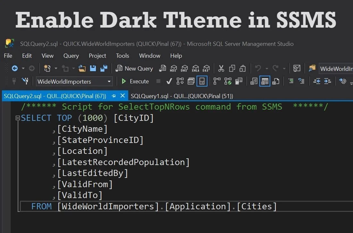The height and width of the screenshot is (233, 353).
Task: Click the Execute button
Action: click(135, 81)
